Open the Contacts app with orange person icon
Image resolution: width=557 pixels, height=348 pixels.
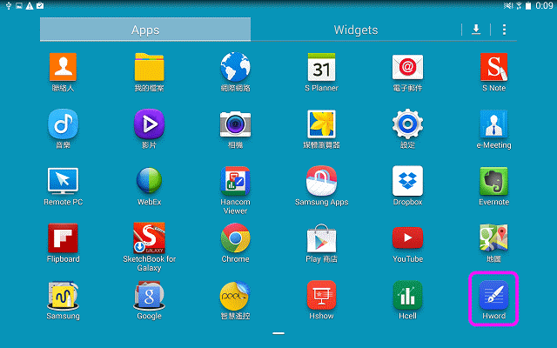[63, 68]
